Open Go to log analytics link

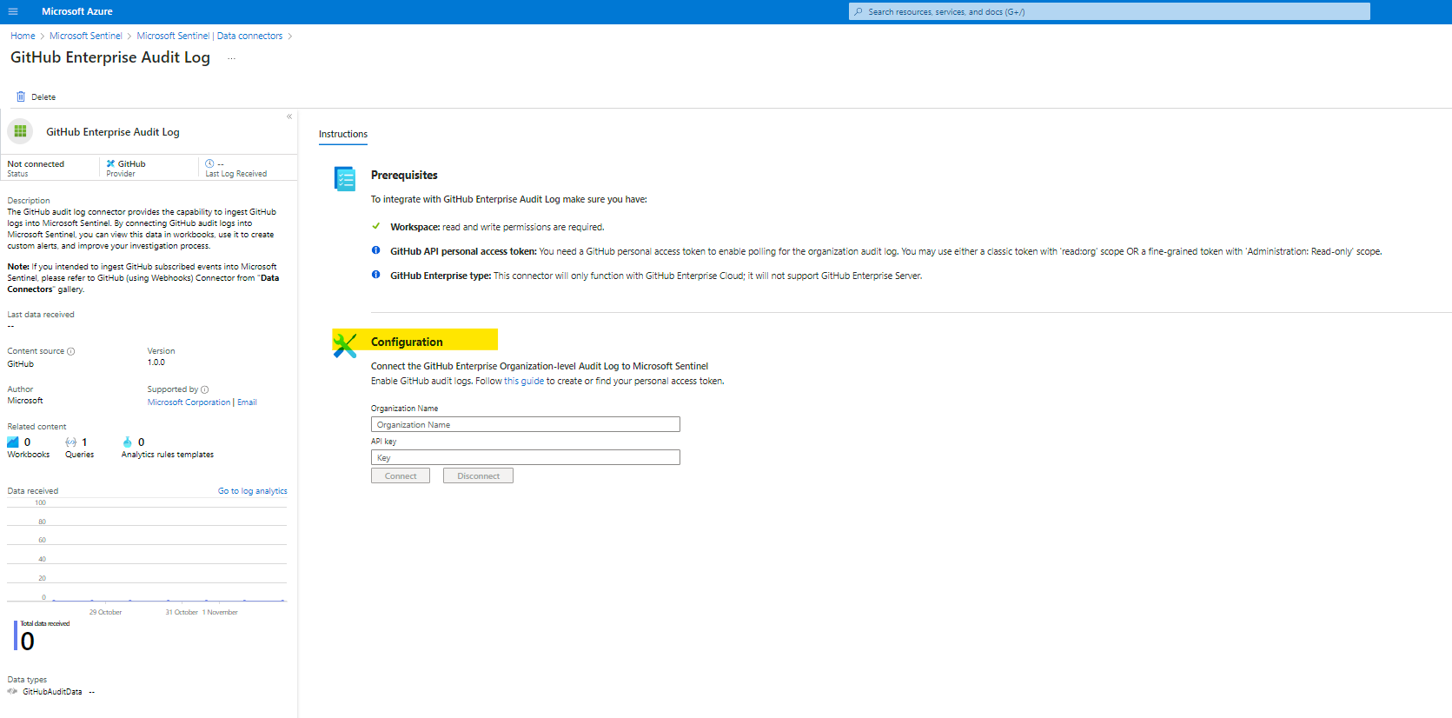pos(252,491)
